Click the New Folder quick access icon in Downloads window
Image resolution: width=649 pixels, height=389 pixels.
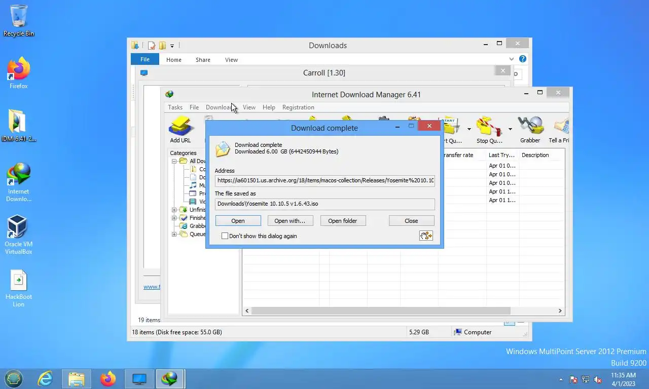[x=162, y=46]
